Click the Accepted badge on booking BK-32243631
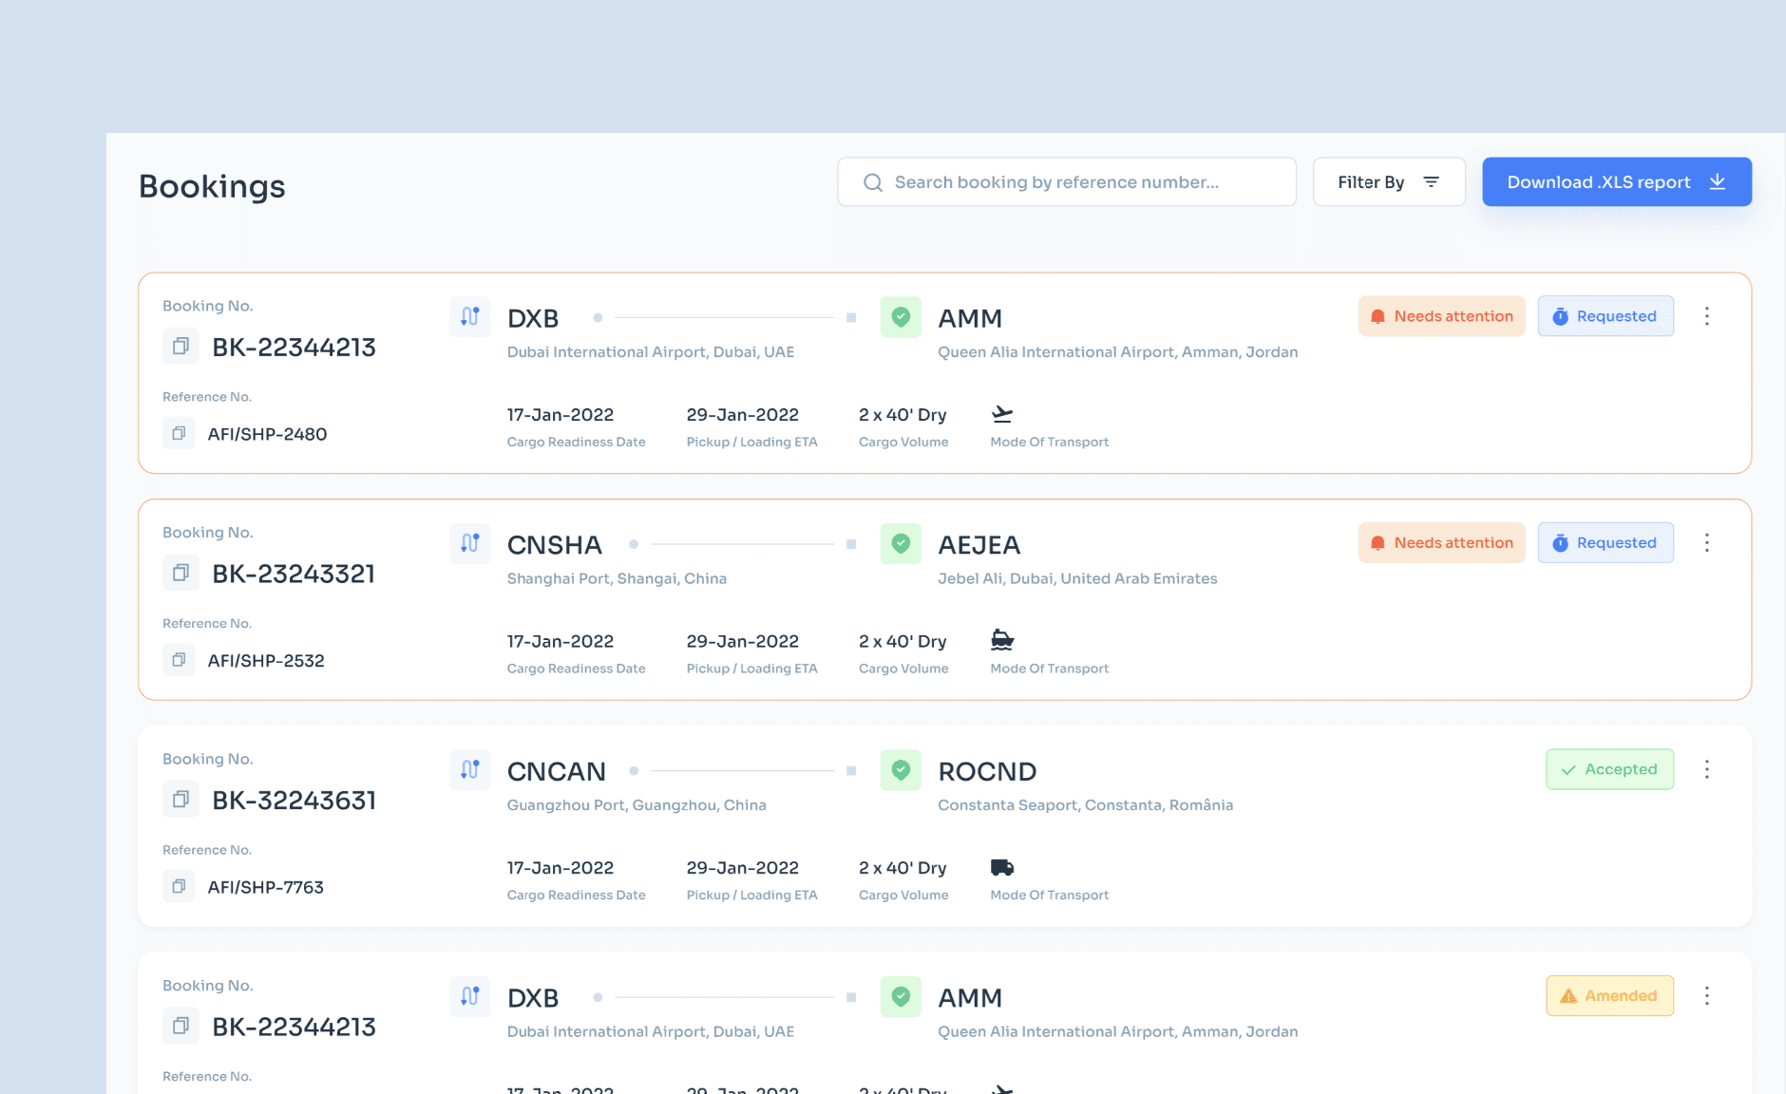This screenshot has width=1786, height=1094. 1609,769
